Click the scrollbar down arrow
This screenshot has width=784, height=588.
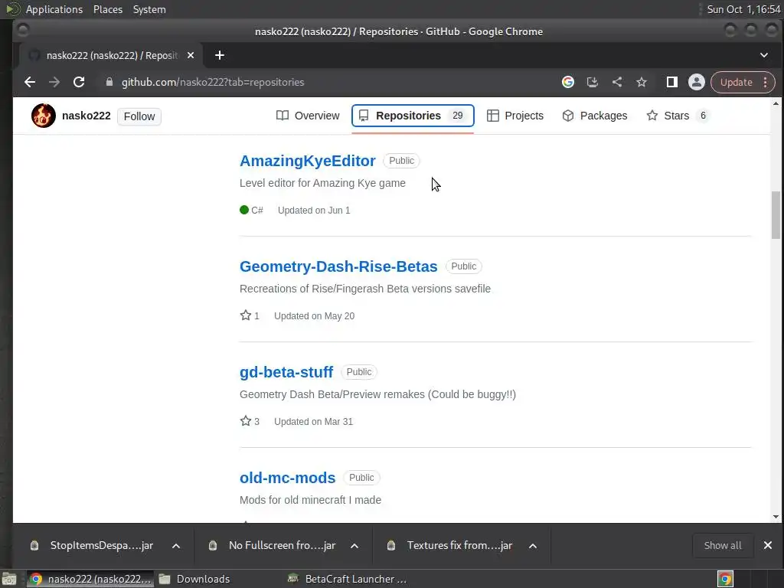pyautogui.click(x=776, y=517)
